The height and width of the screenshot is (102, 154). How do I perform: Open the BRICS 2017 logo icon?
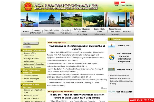(x=112, y=45)
